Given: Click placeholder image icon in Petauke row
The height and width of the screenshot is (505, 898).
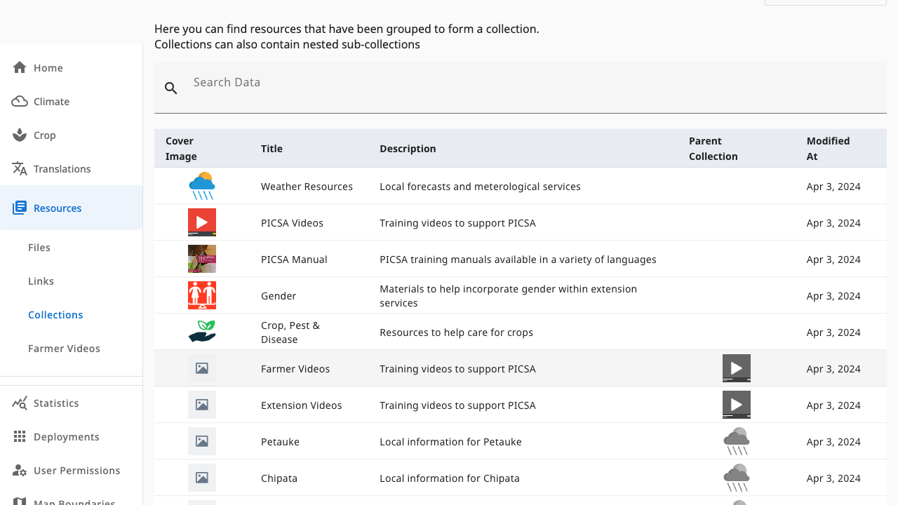Looking at the screenshot, I should [202, 441].
